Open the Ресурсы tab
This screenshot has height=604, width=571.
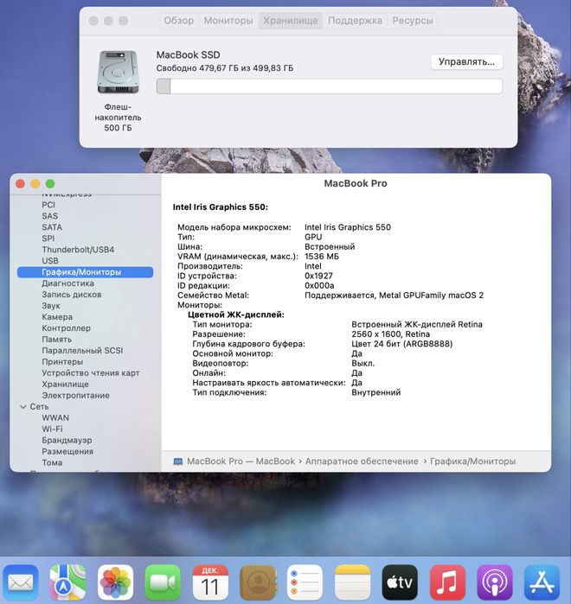click(413, 21)
